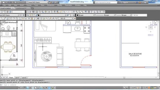
Task: Click Zoom Window magnifier icon
Action: pos(79,12)
